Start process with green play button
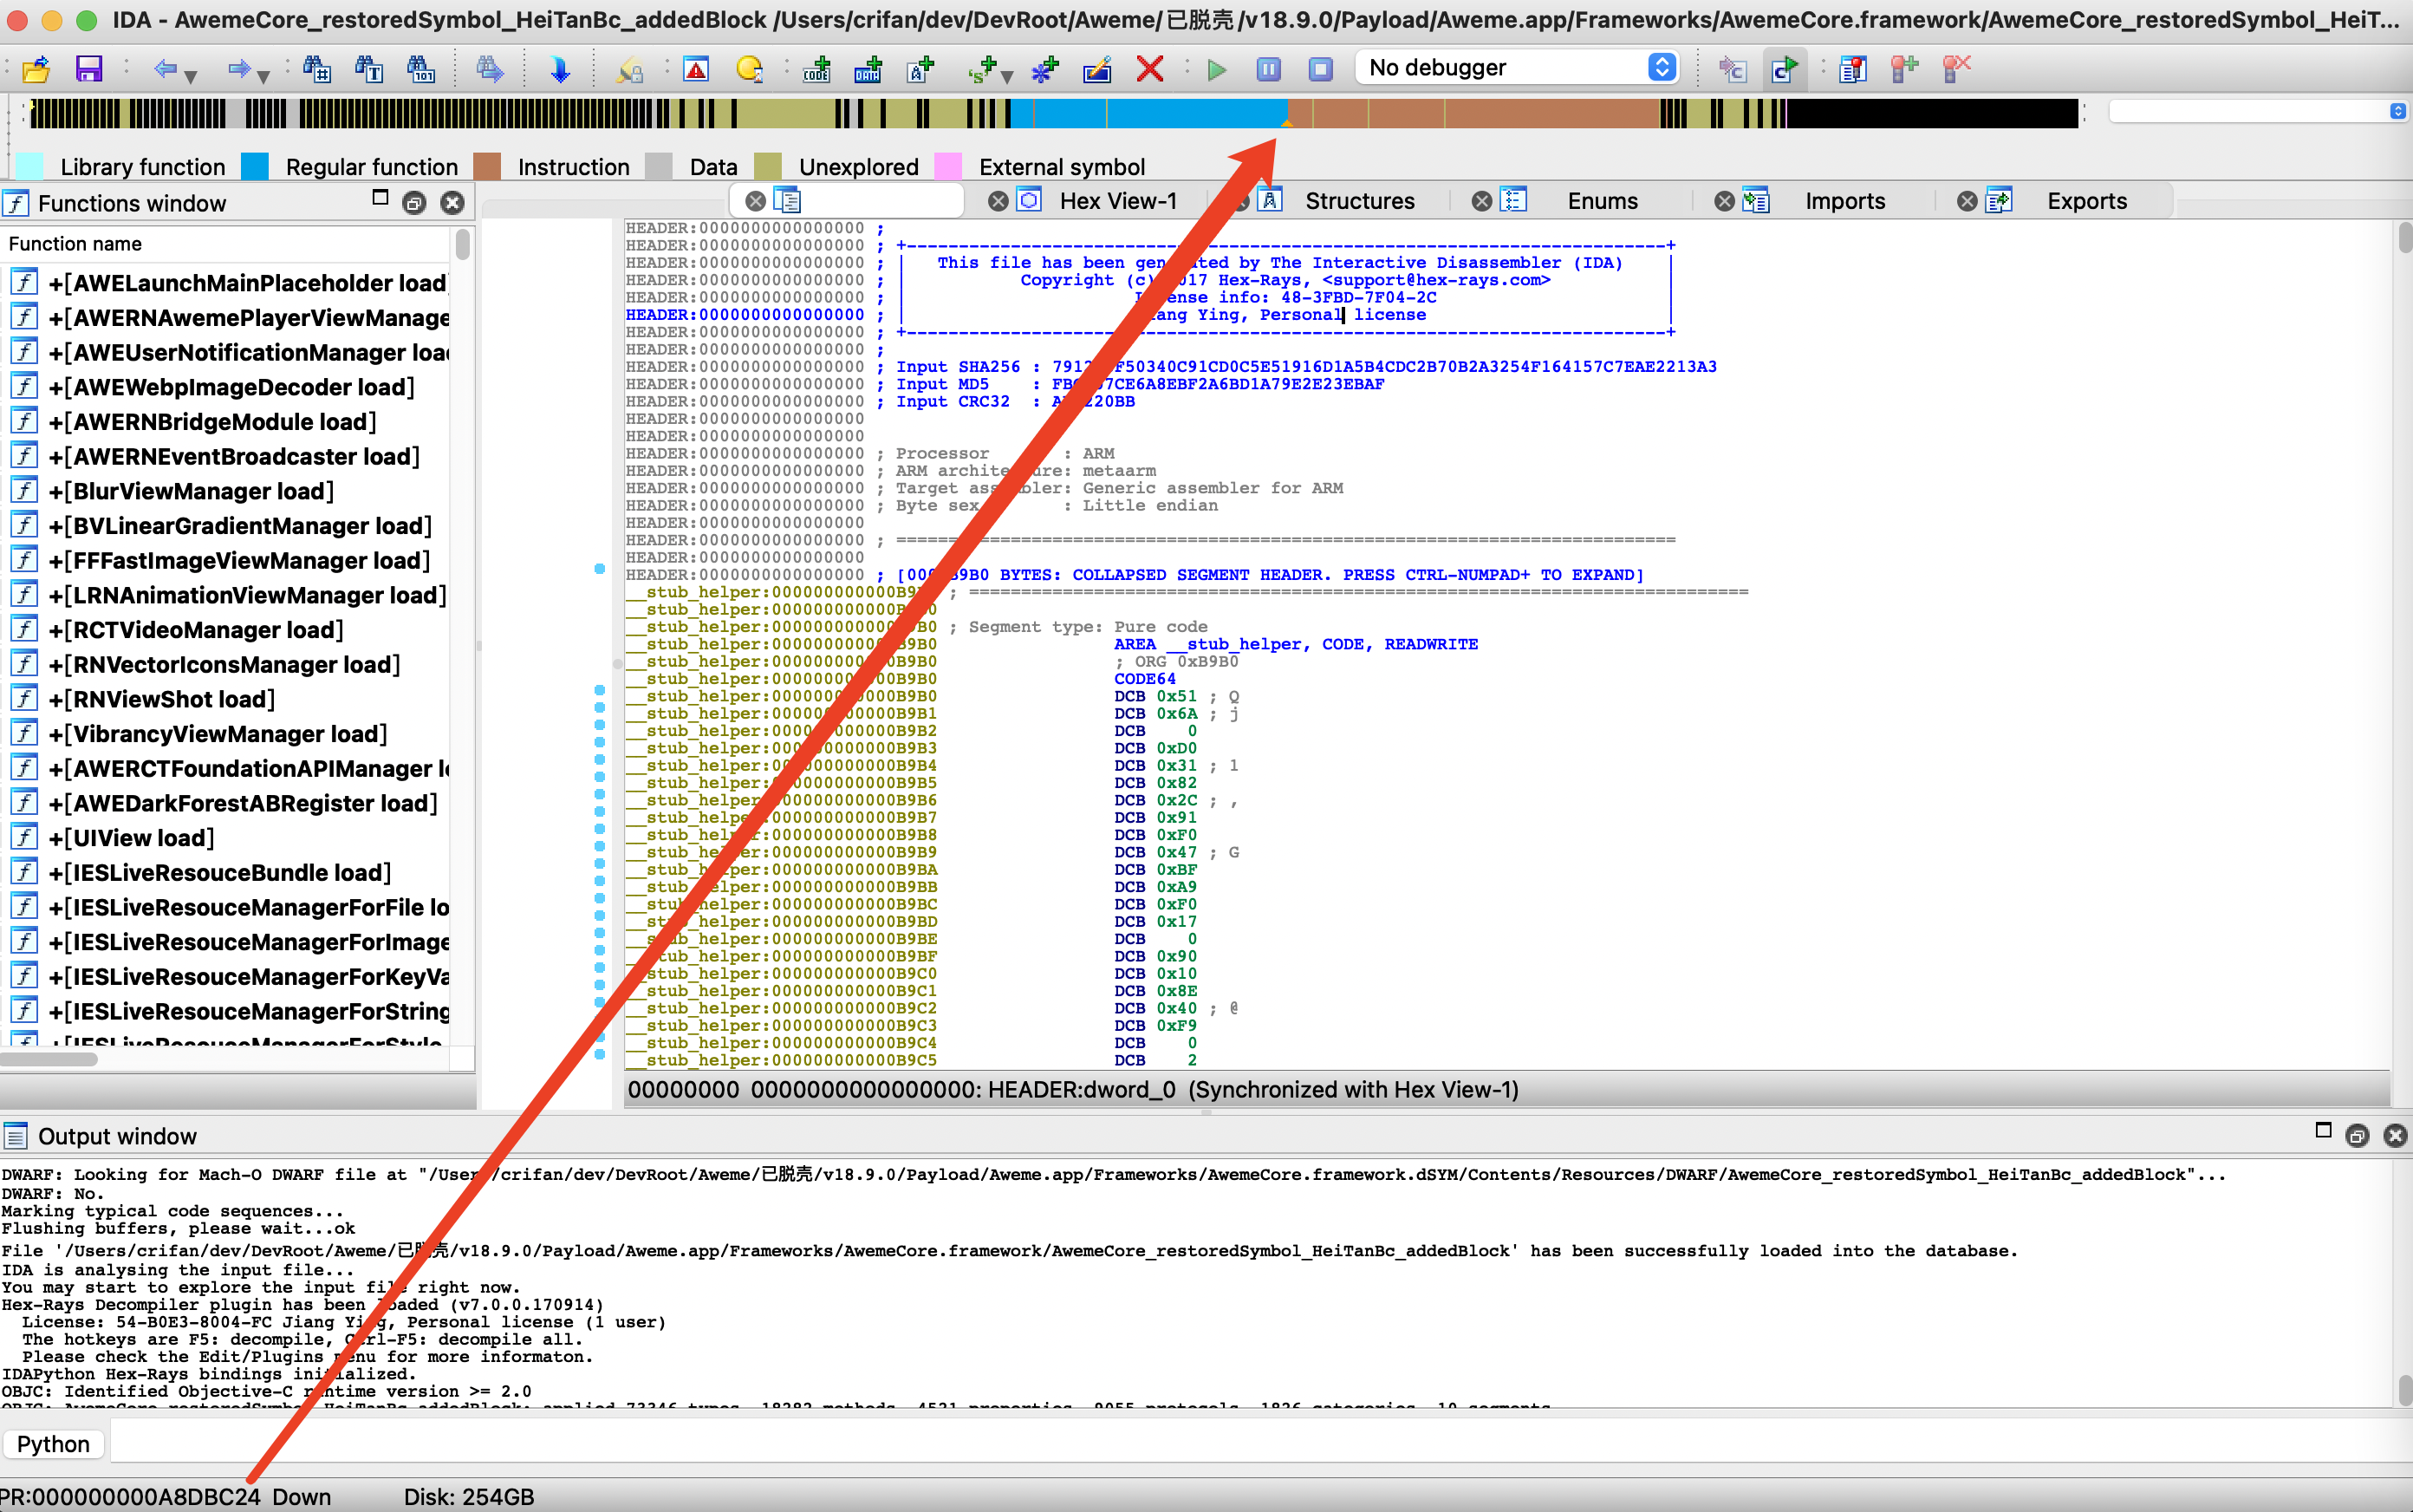The image size is (2413, 1512). point(1217,68)
